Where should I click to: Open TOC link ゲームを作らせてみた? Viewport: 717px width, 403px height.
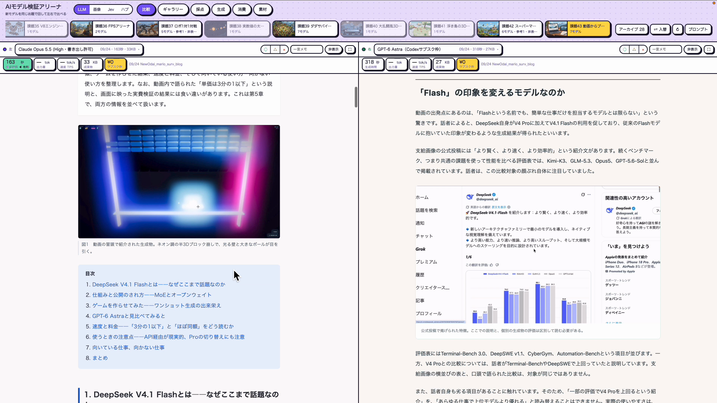tap(156, 305)
